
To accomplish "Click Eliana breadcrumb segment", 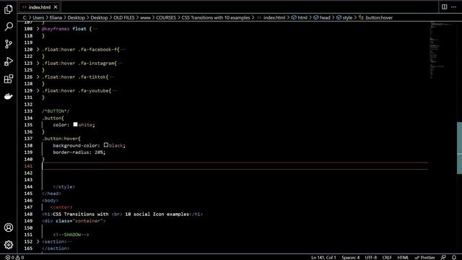I will coord(56,17).
